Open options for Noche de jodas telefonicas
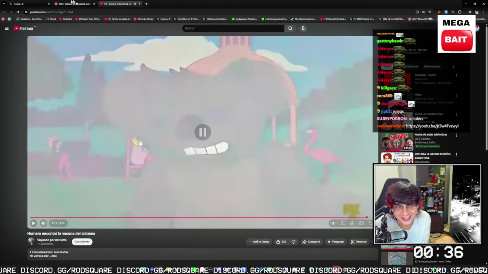 click(x=456, y=135)
